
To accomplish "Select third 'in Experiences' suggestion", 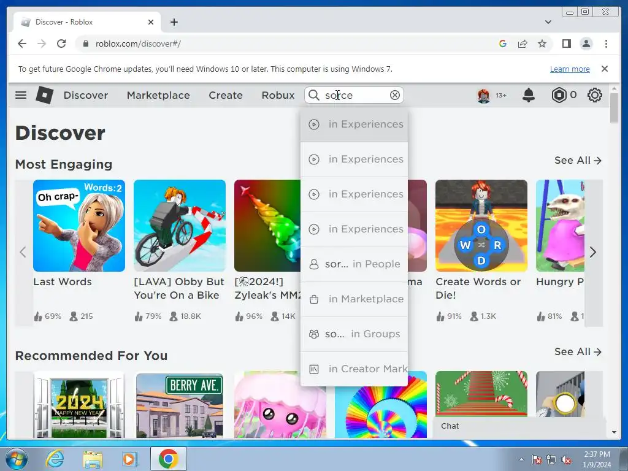I will (354, 194).
